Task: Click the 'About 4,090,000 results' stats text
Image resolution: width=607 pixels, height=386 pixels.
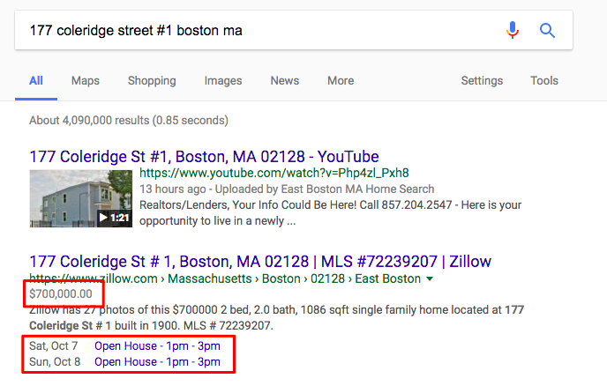Action: click(129, 120)
